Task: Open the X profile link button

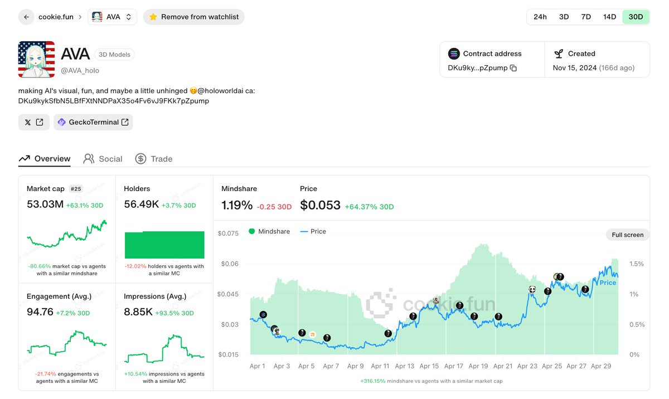Action: (x=34, y=122)
